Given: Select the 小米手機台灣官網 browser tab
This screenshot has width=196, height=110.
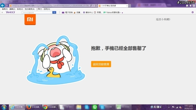Looking at the screenshot, I should click(x=113, y=6).
